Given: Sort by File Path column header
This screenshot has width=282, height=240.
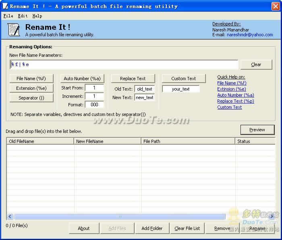Looking at the screenshot, I should [x=188, y=141].
